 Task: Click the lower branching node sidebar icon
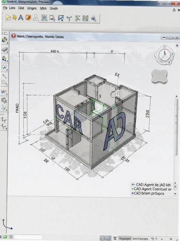(4, 127)
